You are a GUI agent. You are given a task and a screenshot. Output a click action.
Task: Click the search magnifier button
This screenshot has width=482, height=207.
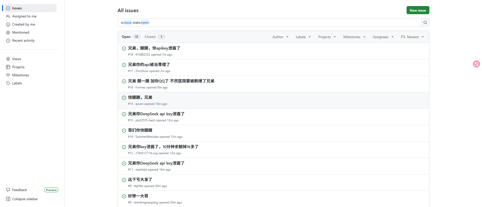pos(425,22)
